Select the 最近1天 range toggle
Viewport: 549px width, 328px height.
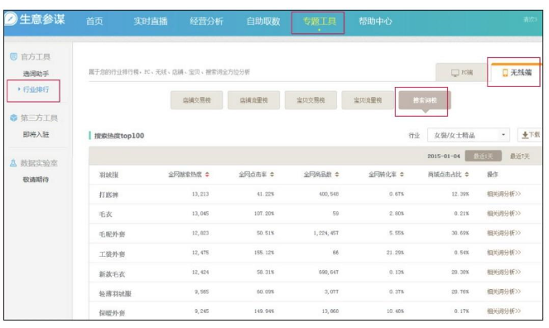point(484,156)
